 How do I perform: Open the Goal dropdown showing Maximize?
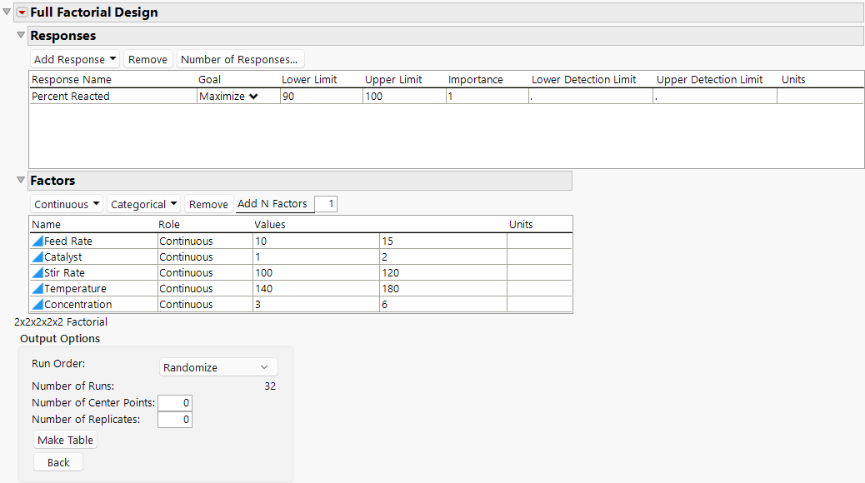(237, 96)
